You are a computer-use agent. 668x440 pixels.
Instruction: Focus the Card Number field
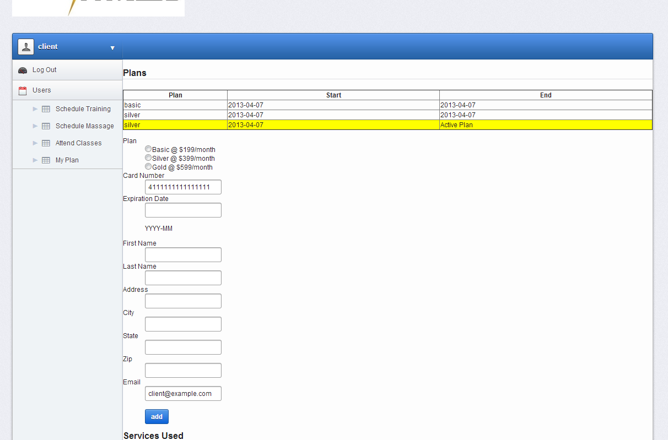click(x=183, y=187)
